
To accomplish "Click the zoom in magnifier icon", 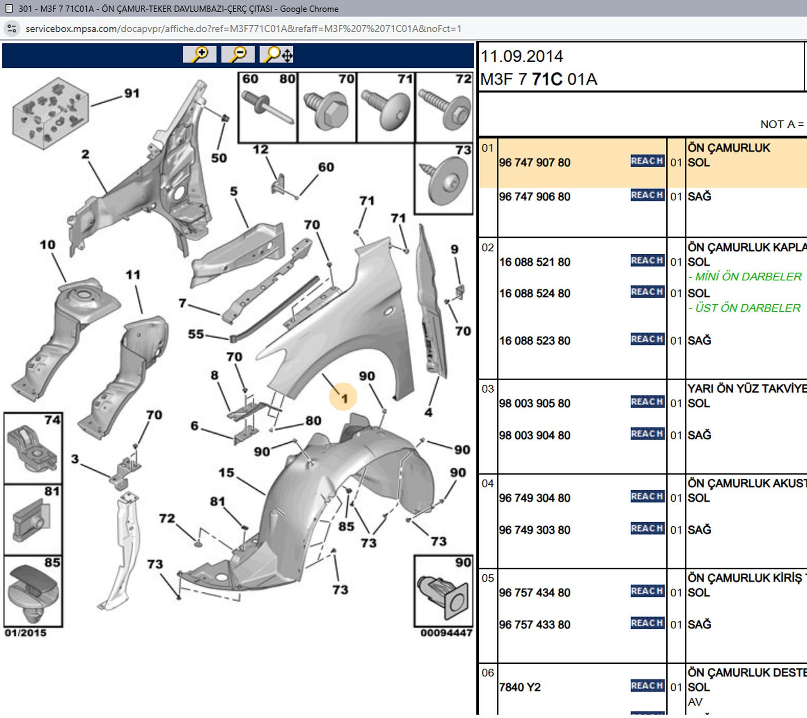I will pyautogui.click(x=200, y=55).
